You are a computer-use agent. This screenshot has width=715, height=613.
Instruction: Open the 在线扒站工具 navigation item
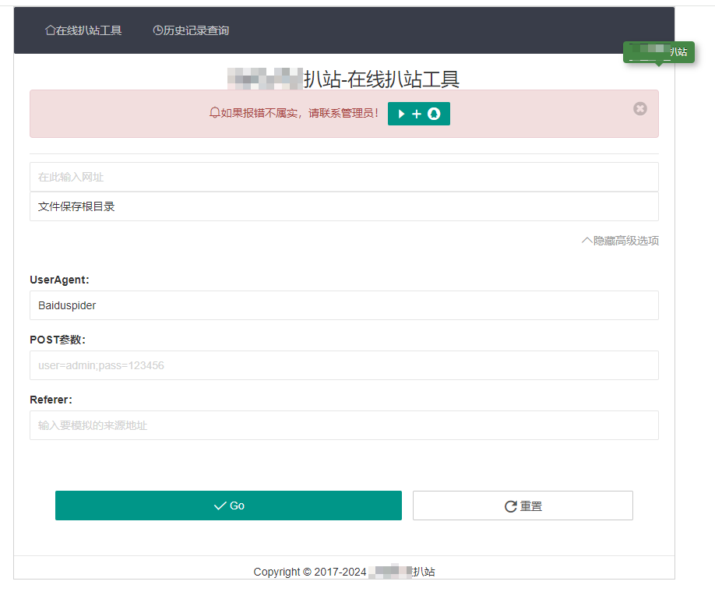(x=84, y=31)
